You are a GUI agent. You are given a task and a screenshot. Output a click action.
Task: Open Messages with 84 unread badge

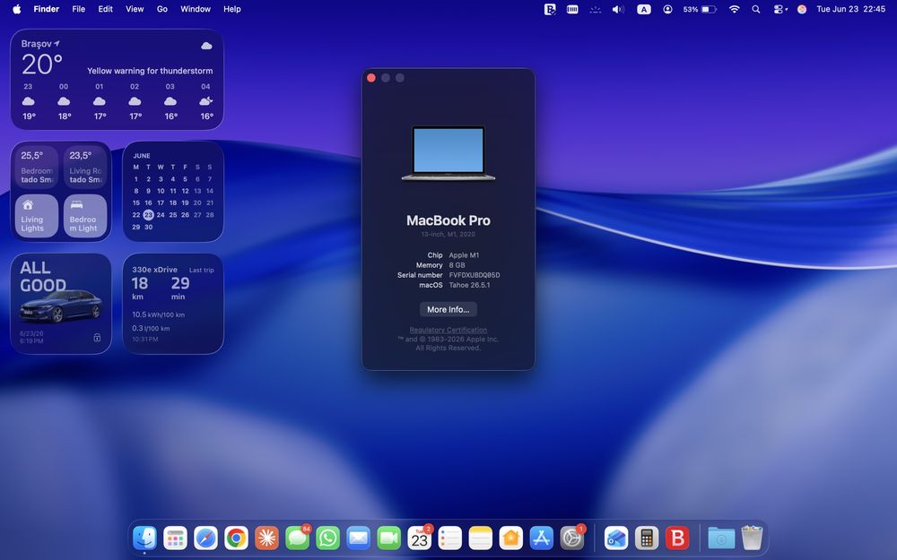(x=298, y=538)
